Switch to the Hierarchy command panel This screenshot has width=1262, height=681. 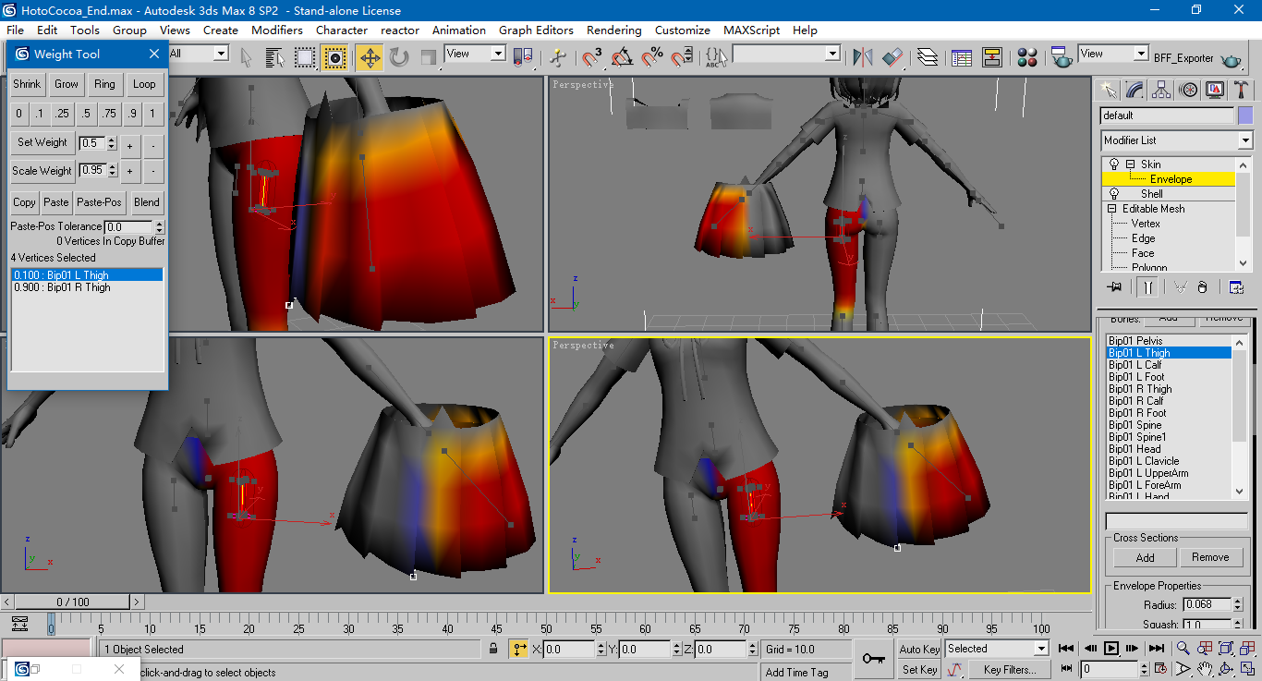(1161, 90)
